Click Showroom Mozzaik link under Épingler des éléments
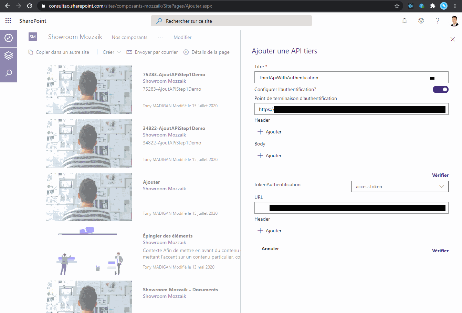 click(164, 242)
